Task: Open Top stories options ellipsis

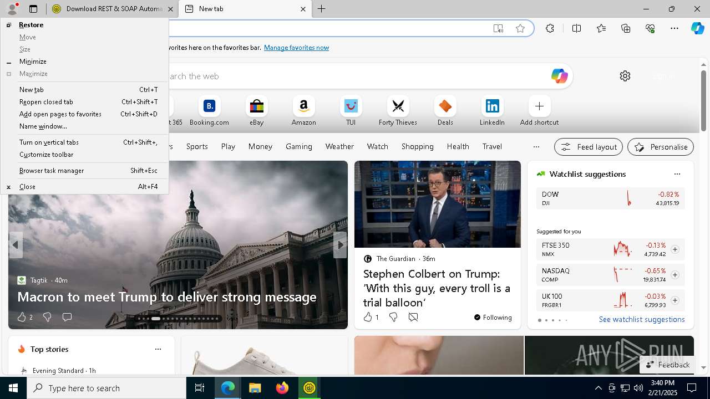Action: [158, 349]
